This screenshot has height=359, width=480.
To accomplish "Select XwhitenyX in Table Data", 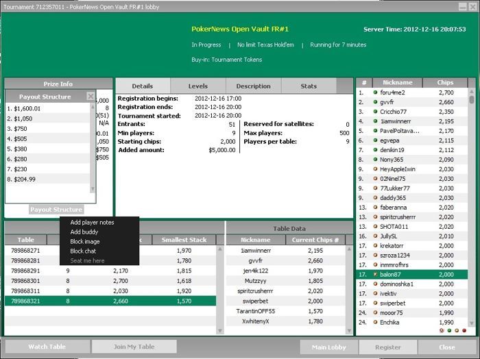I will point(286,321).
